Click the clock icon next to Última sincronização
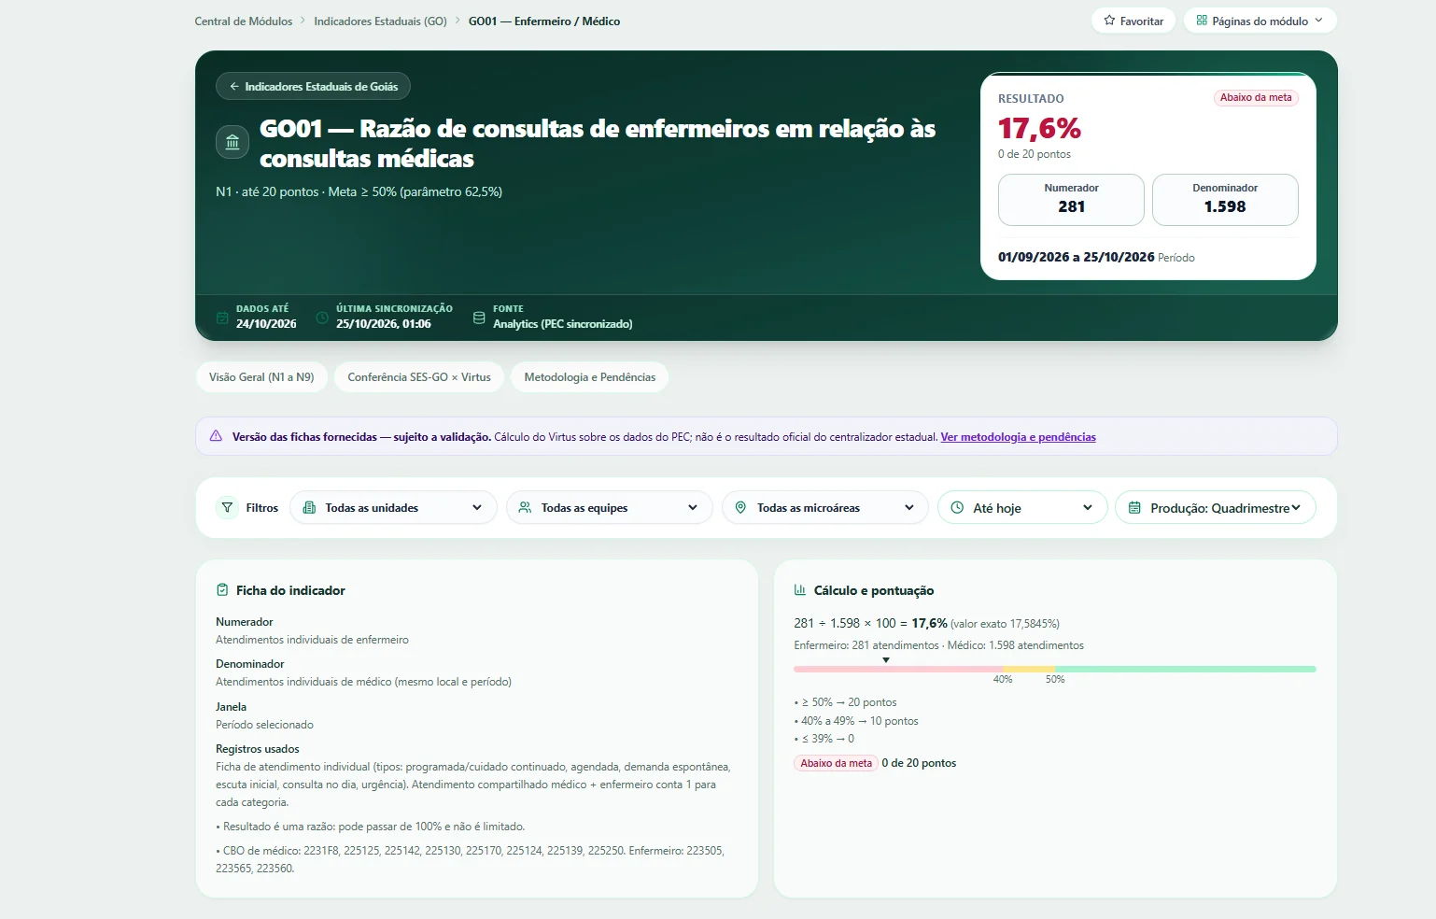 click(322, 318)
